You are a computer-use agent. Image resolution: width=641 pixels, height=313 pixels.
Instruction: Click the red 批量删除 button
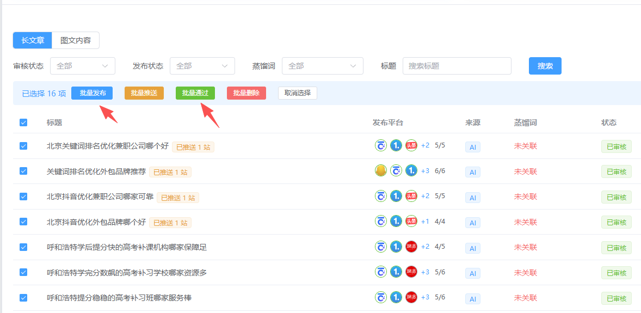246,93
